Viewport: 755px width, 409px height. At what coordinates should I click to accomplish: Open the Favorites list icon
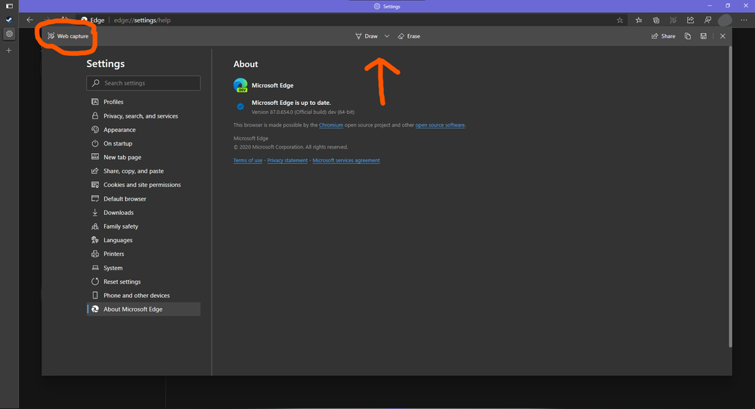click(639, 20)
